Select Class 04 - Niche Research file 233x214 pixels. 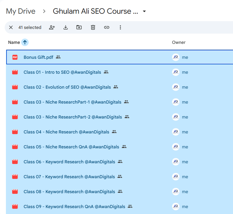[67, 132]
